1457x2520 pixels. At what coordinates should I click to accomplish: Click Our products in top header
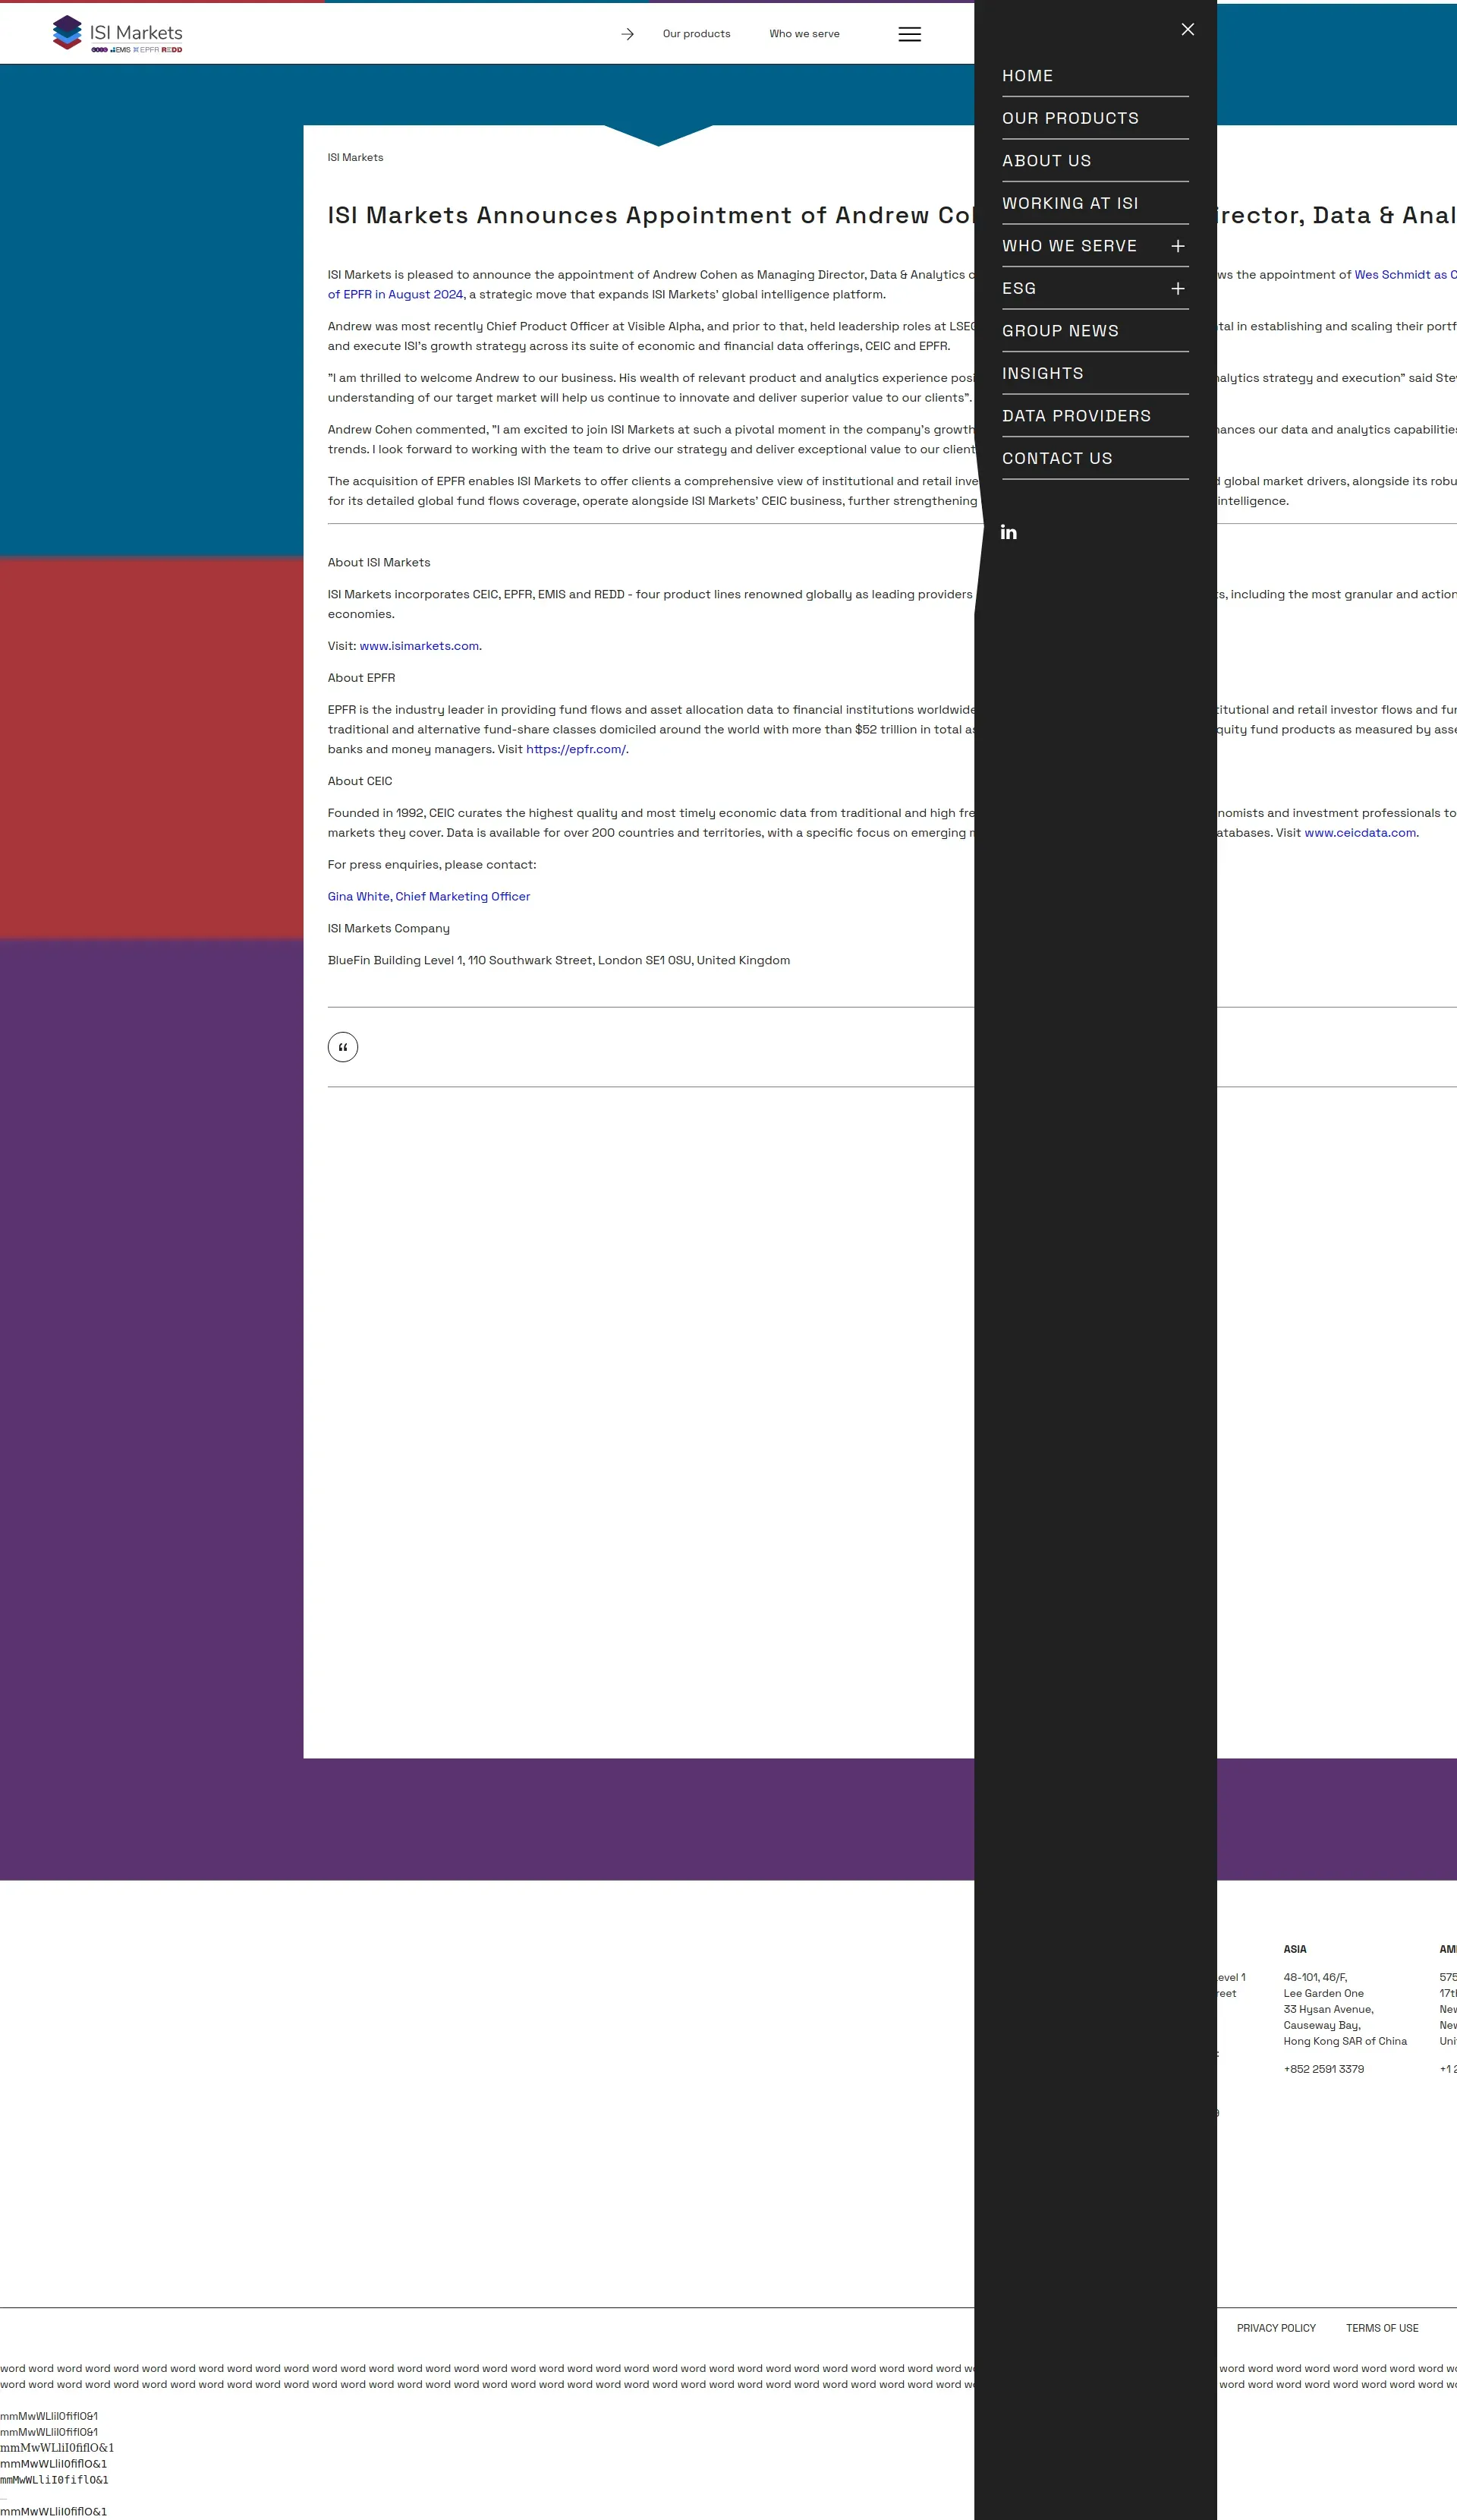tap(697, 34)
